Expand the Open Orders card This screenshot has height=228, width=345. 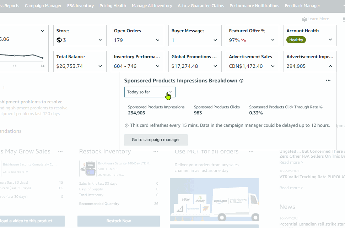pos(158,40)
